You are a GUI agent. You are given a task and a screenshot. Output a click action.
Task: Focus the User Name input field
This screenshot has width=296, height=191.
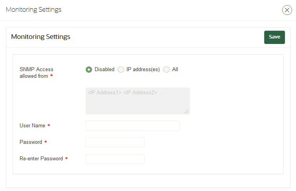tap(132, 126)
